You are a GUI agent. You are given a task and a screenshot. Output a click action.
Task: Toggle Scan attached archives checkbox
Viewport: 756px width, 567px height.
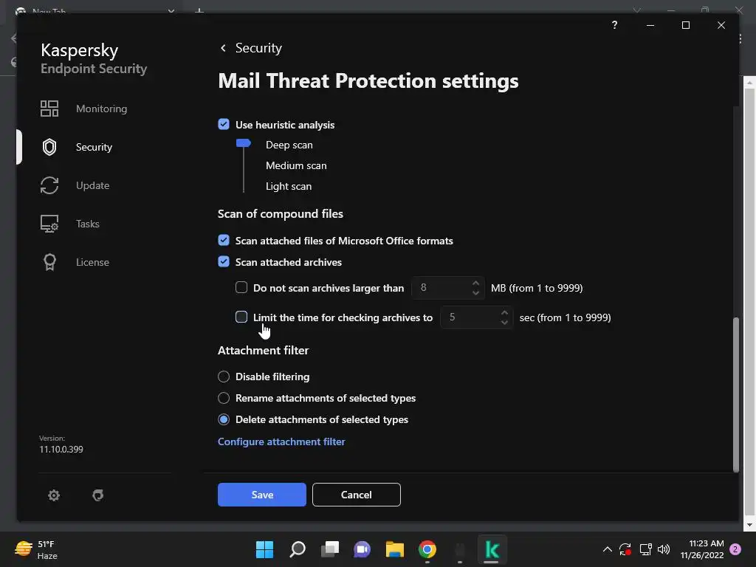pyautogui.click(x=224, y=262)
